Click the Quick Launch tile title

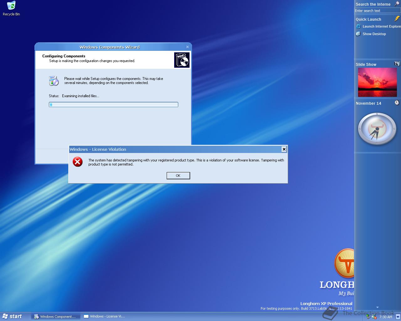(x=368, y=19)
